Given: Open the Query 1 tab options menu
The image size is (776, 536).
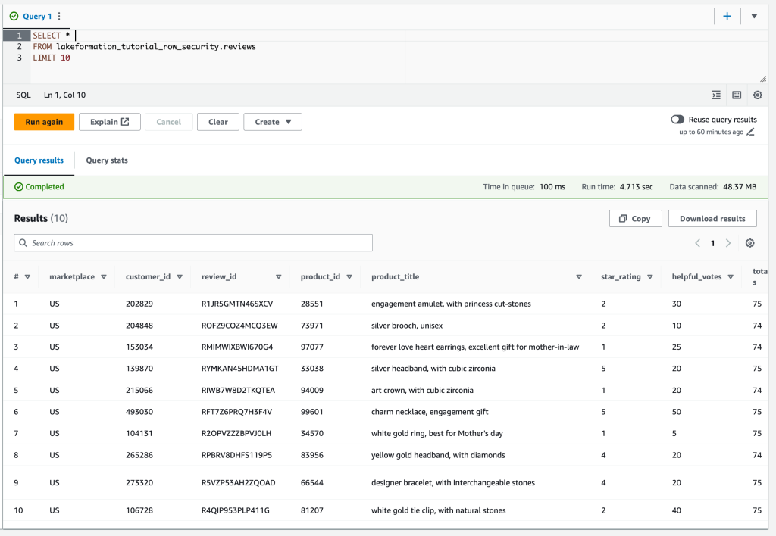Looking at the screenshot, I should (60, 16).
